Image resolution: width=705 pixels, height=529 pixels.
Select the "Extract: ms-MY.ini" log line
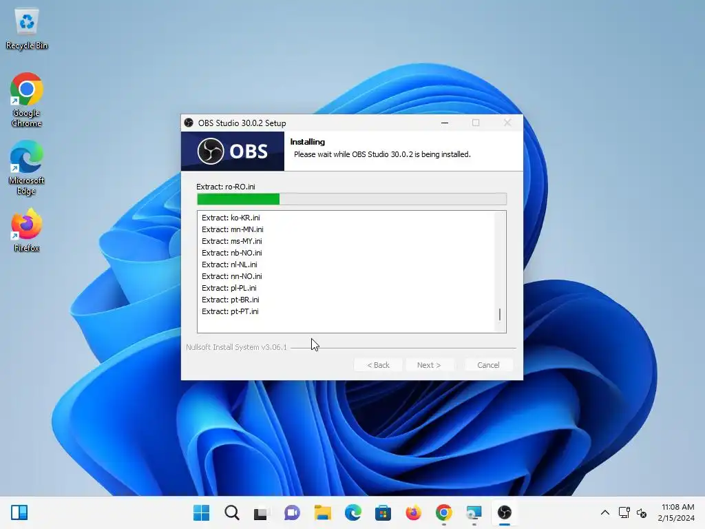pyautogui.click(x=231, y=241)
